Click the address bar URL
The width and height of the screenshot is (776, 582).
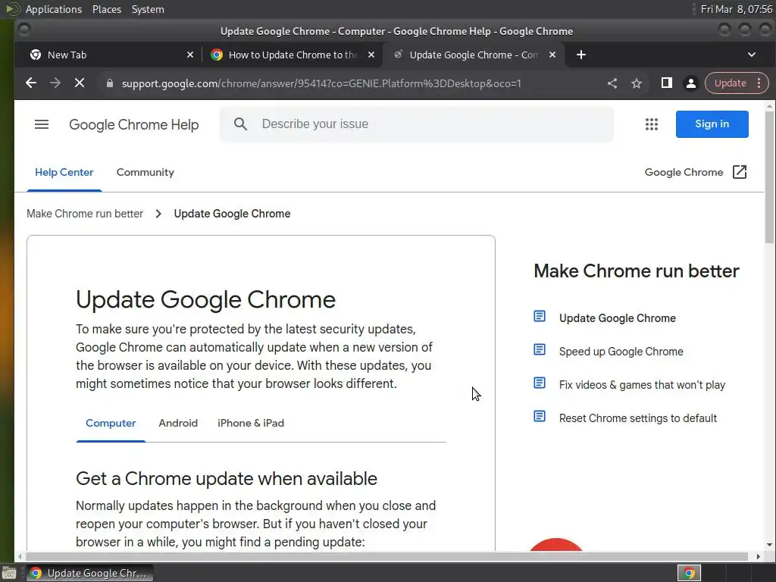(321, 83)
